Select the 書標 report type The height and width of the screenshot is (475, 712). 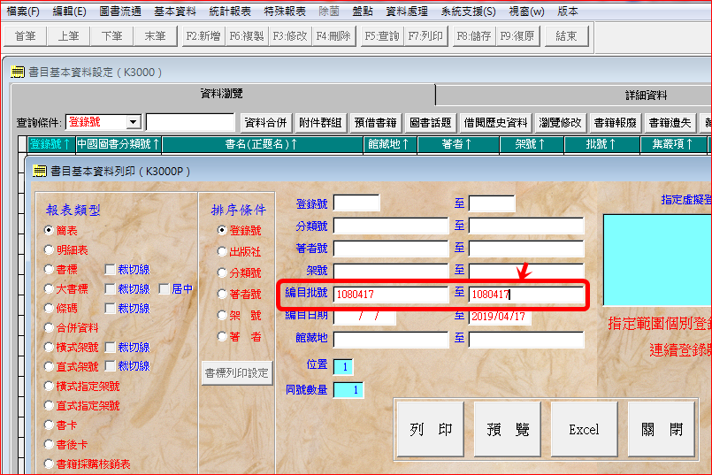[49, 269]
